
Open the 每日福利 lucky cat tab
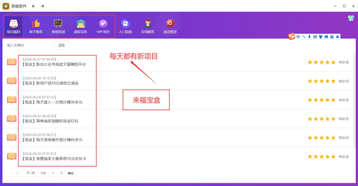[13, 26]
